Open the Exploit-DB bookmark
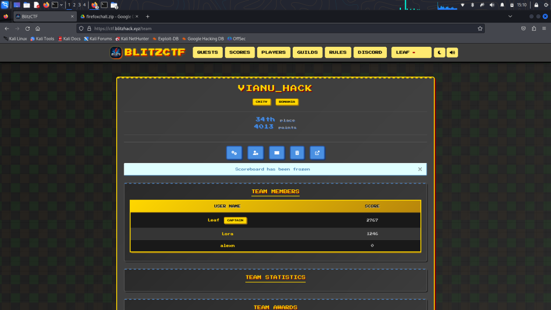 click(165, 39)
